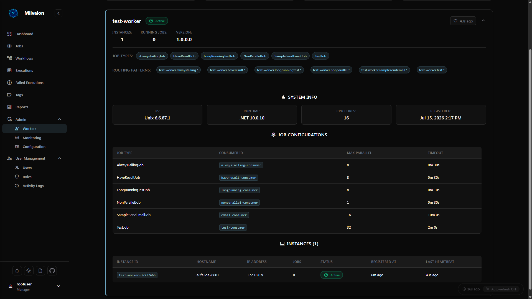The height and width of the screenshot is (299, 532).
Task: Open the documentation file icon
Action: (x=40, y=271)
